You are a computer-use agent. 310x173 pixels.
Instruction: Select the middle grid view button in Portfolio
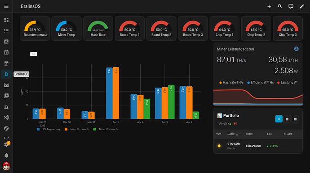tap(287, 119)
